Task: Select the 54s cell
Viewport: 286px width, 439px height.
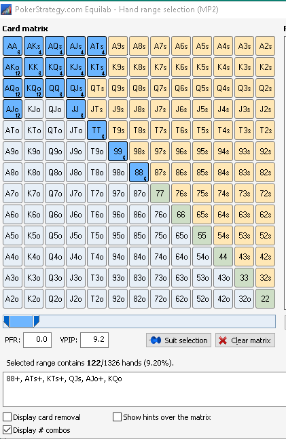Action: [x=224, y=235]
